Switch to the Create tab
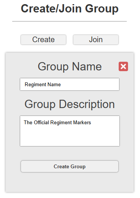This screenshot has height=198, width=140. click(x=43, y=40)
